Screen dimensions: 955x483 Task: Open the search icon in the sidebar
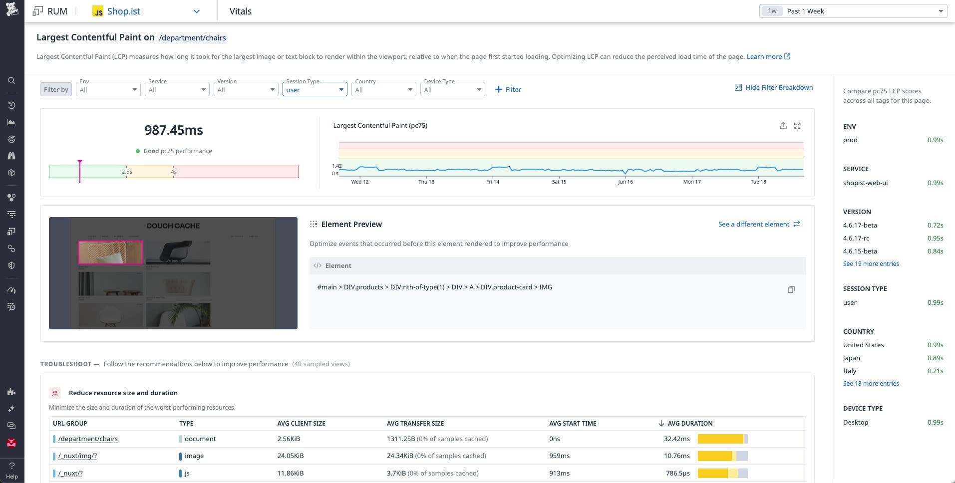11,80
